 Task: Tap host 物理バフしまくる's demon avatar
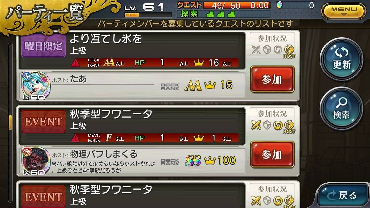pyautogui.click(x=36, y=161)
